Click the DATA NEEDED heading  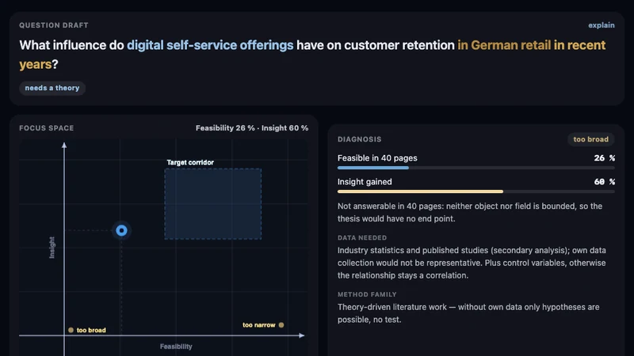(362, 238)
